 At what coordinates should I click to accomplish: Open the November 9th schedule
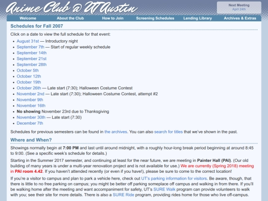click(30, 100)
